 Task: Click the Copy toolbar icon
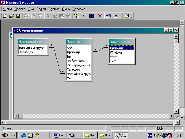click(x=55, y=16)
